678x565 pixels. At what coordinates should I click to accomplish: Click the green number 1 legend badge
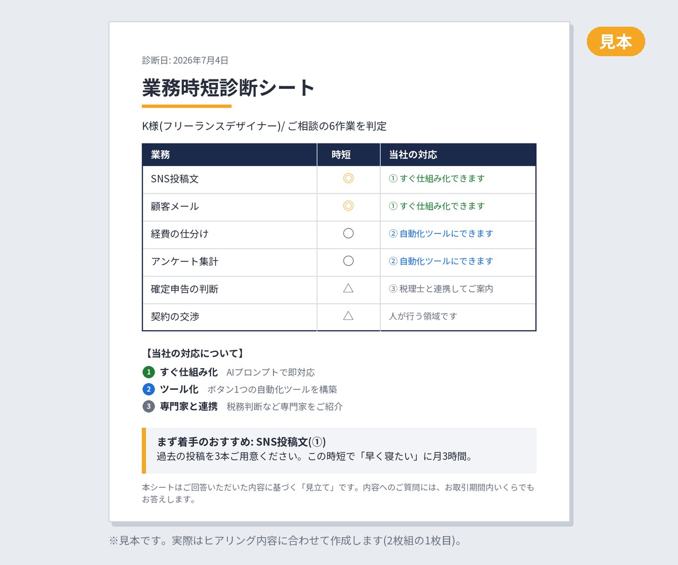click(x=148, y=372)
